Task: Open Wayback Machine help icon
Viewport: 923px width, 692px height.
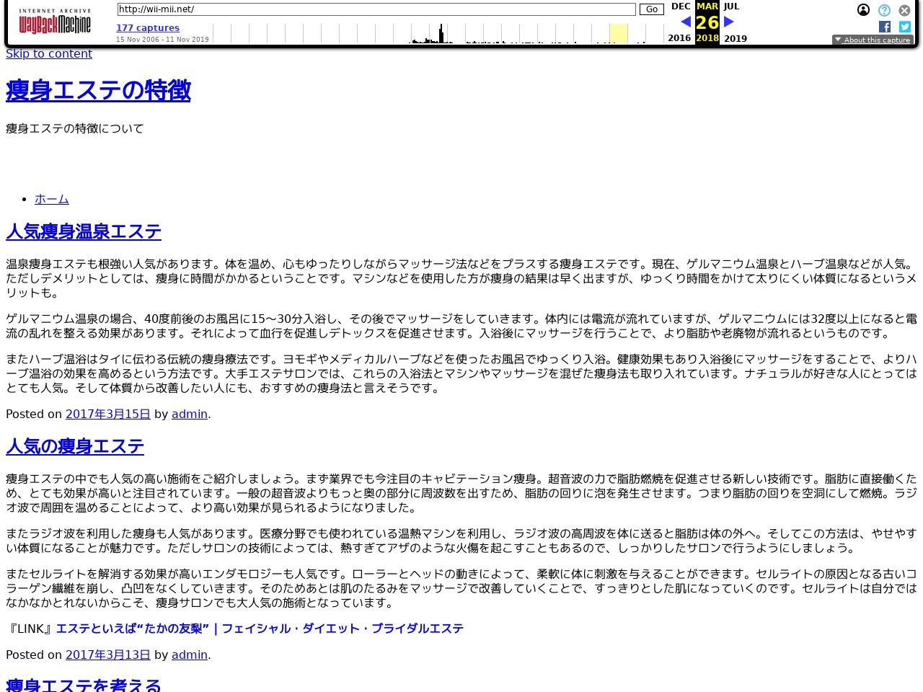Action: click(x=884, y=10)
